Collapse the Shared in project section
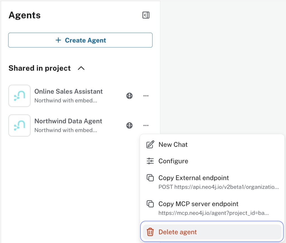 81,68
